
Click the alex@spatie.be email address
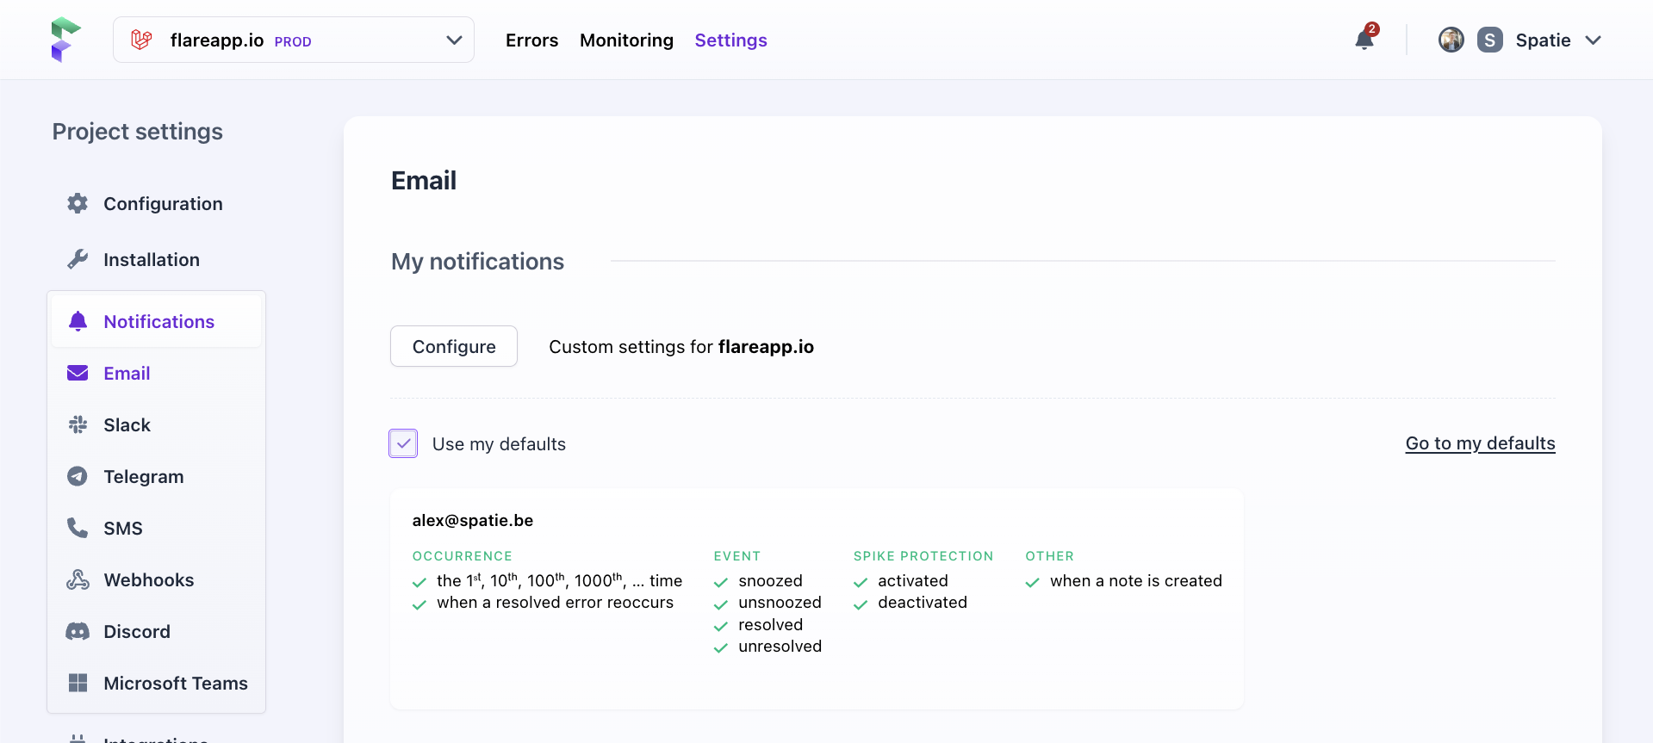pos(472,520)
